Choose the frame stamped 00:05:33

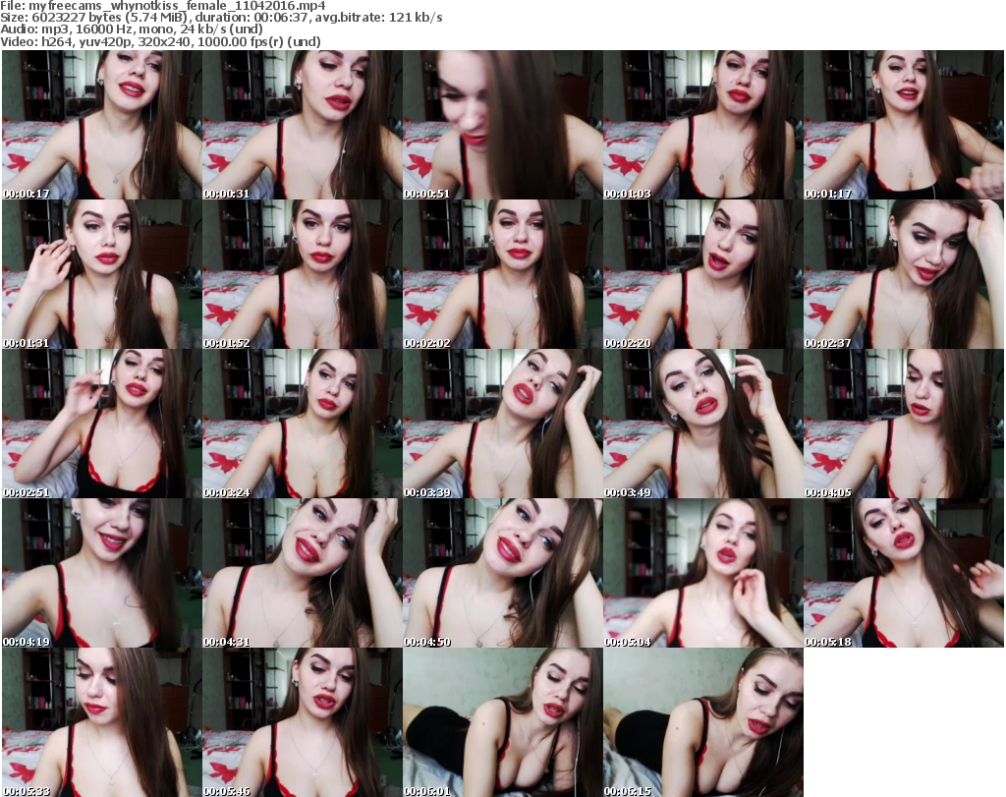coord(102,722)
